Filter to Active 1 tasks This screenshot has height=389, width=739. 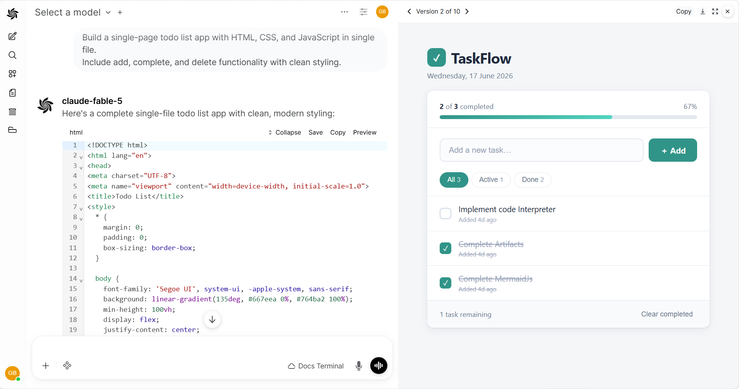(491, 180)
